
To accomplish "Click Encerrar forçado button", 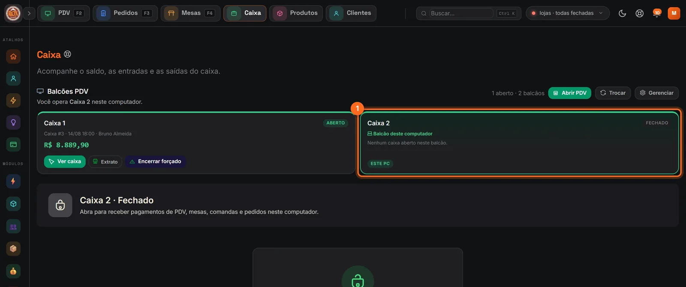I will coord(155,162).
